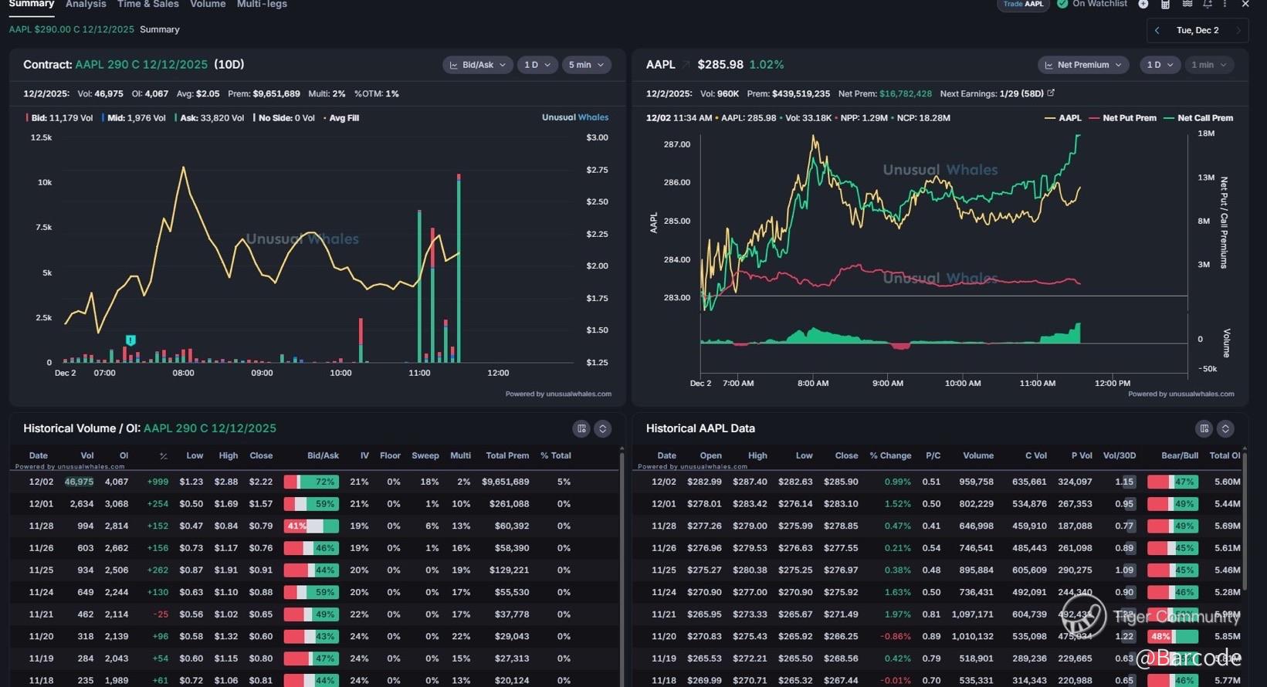Open column settings for Historical Volume / OI table
The height and width of the screenshot is (687, 1267).
point(581,428)
